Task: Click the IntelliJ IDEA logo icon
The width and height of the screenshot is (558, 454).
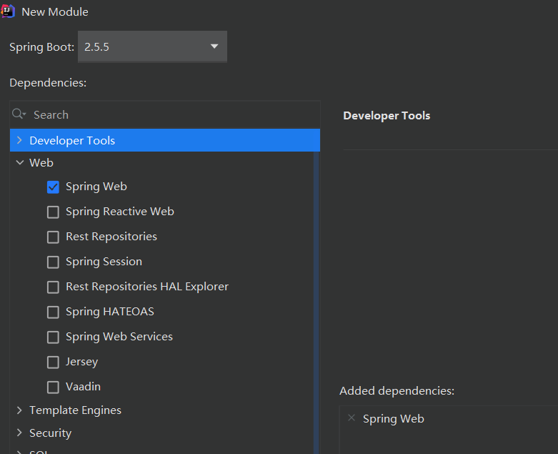Action: [9, 11]
